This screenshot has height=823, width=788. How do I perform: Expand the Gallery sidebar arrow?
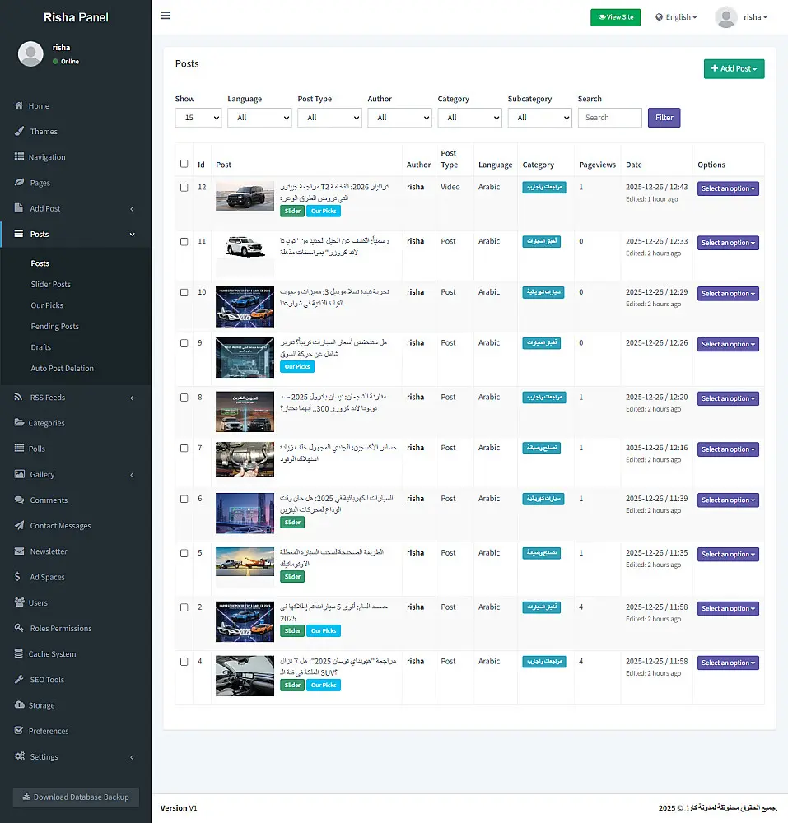click(132, 475)
